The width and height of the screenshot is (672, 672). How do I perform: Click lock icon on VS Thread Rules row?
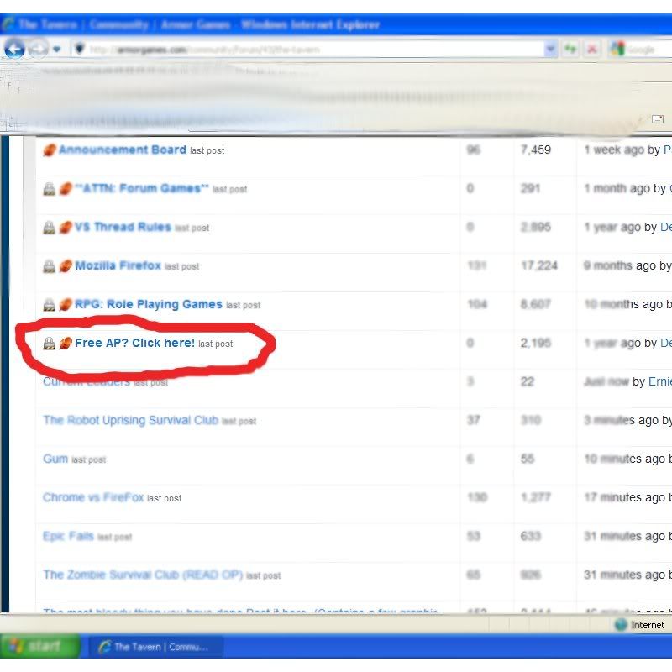pyautogui.click(x=50, y=227)
